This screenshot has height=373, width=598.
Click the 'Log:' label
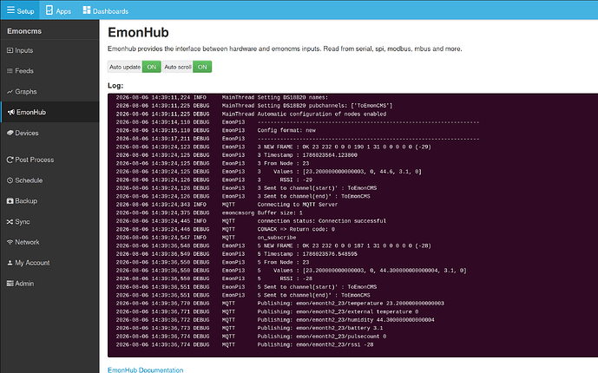click(115, 85)
